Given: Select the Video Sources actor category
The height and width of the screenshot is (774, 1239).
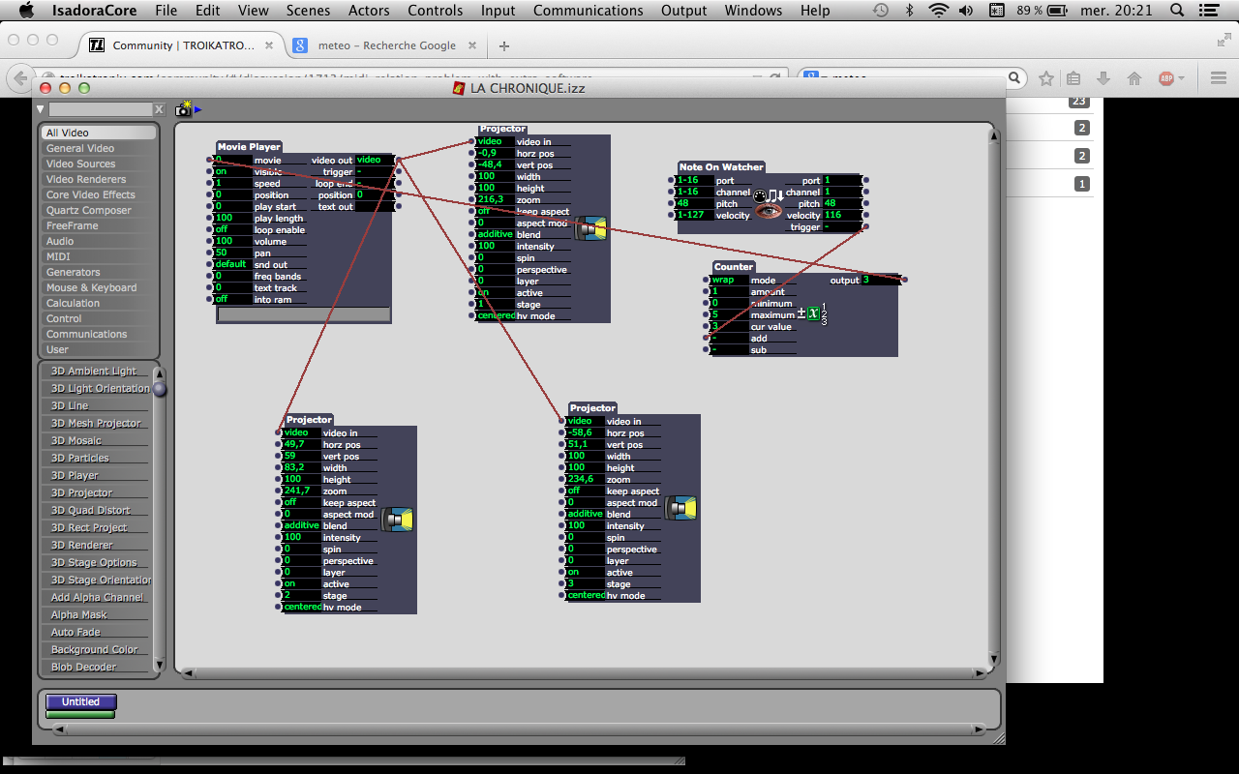Looking at the screenshot, I should pos(99,164).
